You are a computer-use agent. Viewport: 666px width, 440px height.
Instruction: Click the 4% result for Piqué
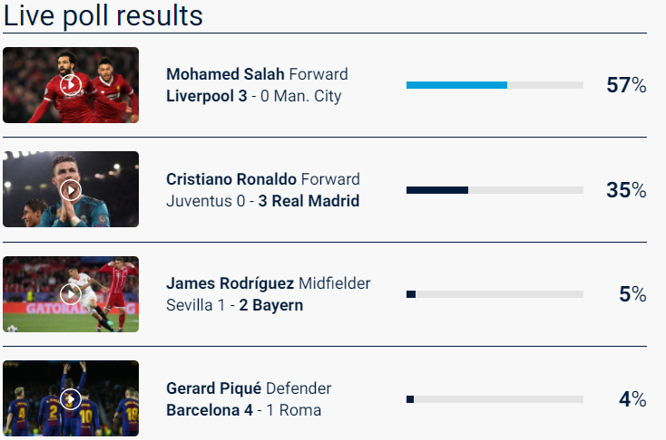pos(632,399)
